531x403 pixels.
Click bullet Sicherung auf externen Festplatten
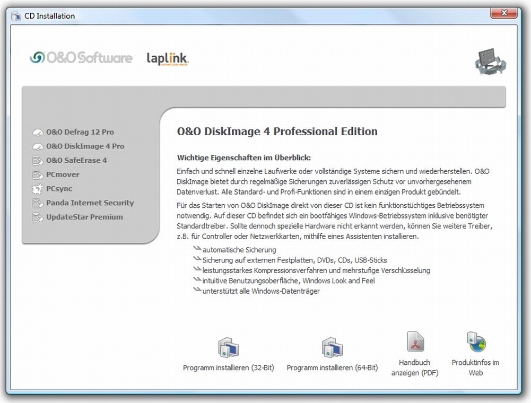(x=294, y=260)
